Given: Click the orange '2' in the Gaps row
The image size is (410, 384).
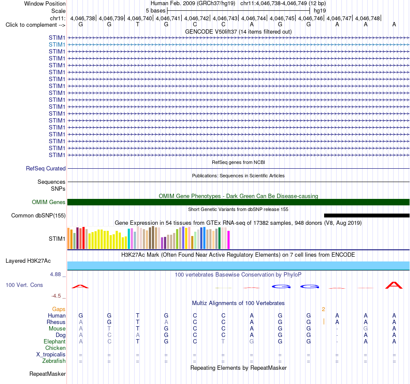Looking at the screenshot, I should 323,309.
